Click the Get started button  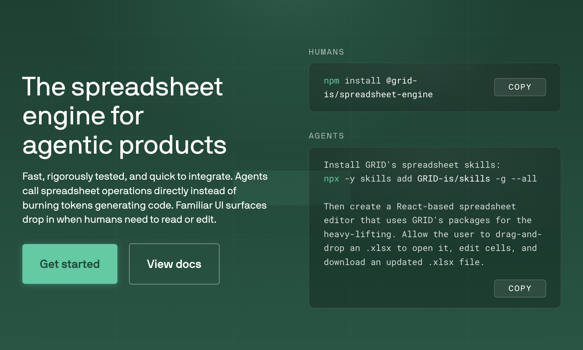click(x=70, y=264)
